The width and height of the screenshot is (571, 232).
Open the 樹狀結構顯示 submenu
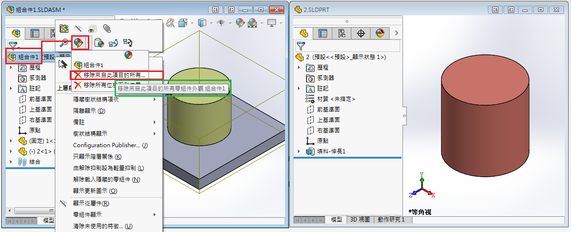108,133
